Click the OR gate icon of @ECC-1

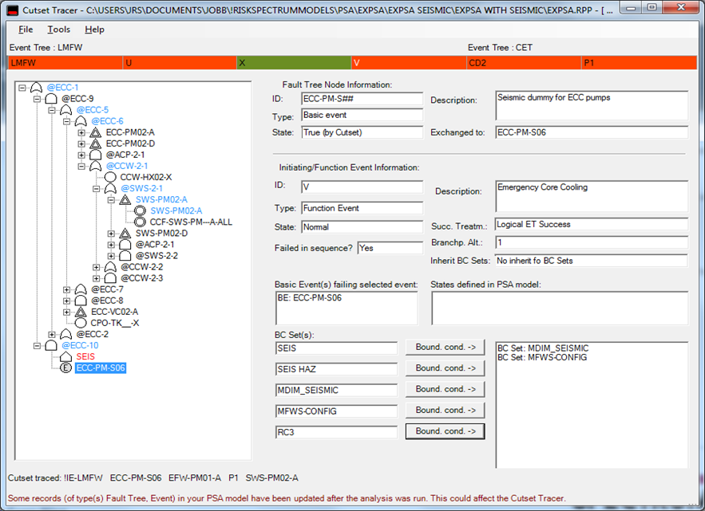tap(36, 88)
